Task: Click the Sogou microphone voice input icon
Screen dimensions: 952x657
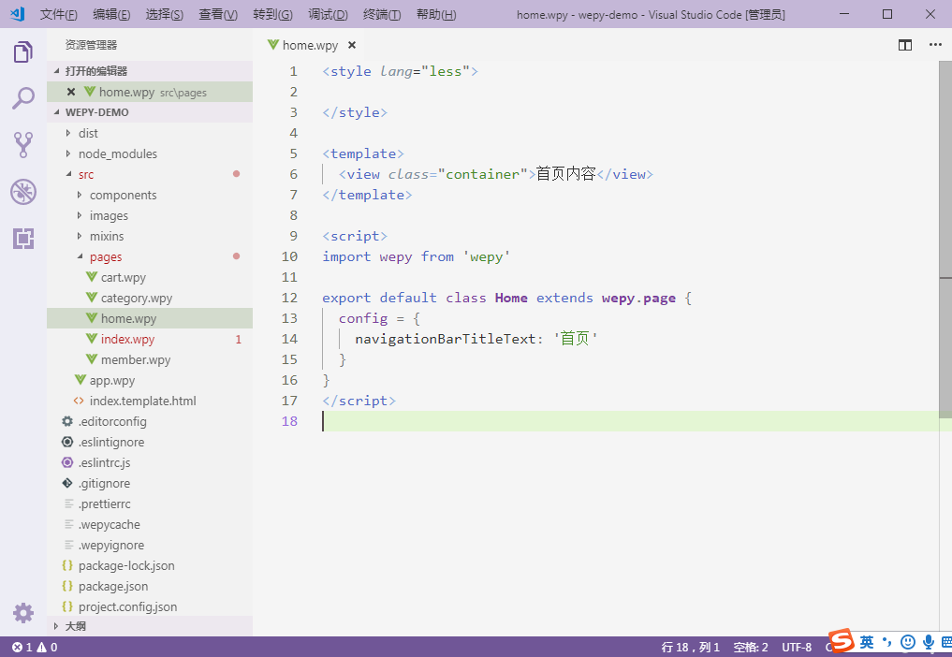Action: (928, 642)
